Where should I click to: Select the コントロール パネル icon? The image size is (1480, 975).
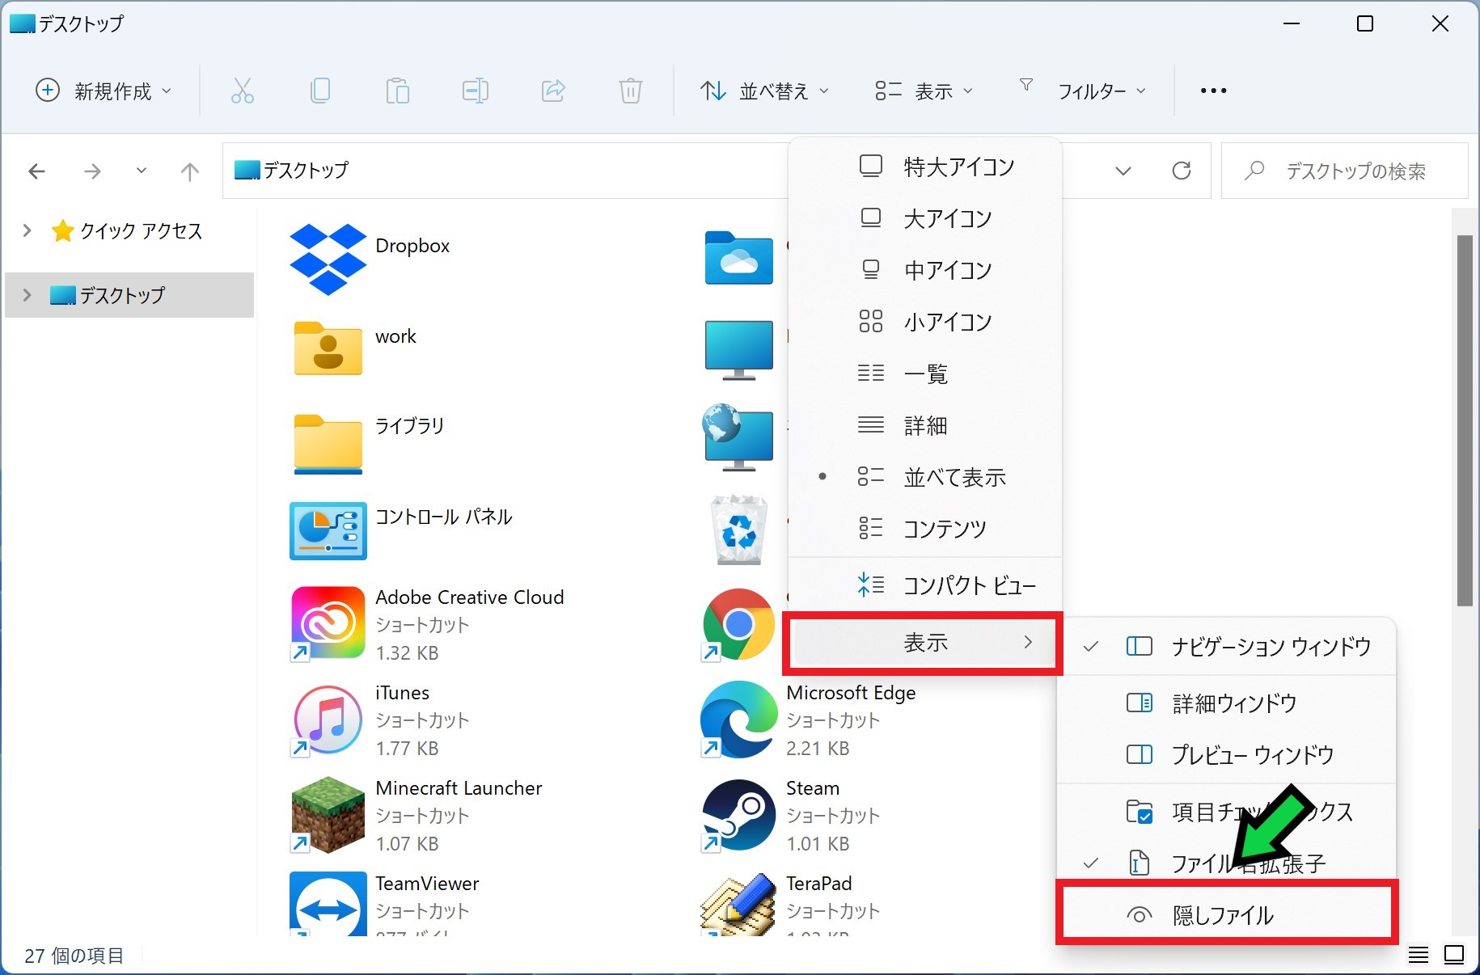(x=328, y=530)
